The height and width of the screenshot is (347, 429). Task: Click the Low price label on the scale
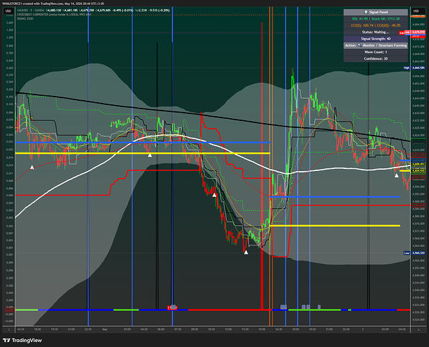pos(414,253)
